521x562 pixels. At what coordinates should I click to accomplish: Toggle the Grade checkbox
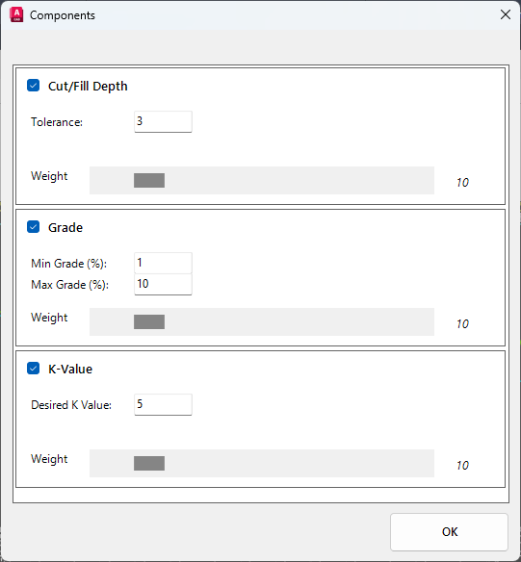(34, 226)
